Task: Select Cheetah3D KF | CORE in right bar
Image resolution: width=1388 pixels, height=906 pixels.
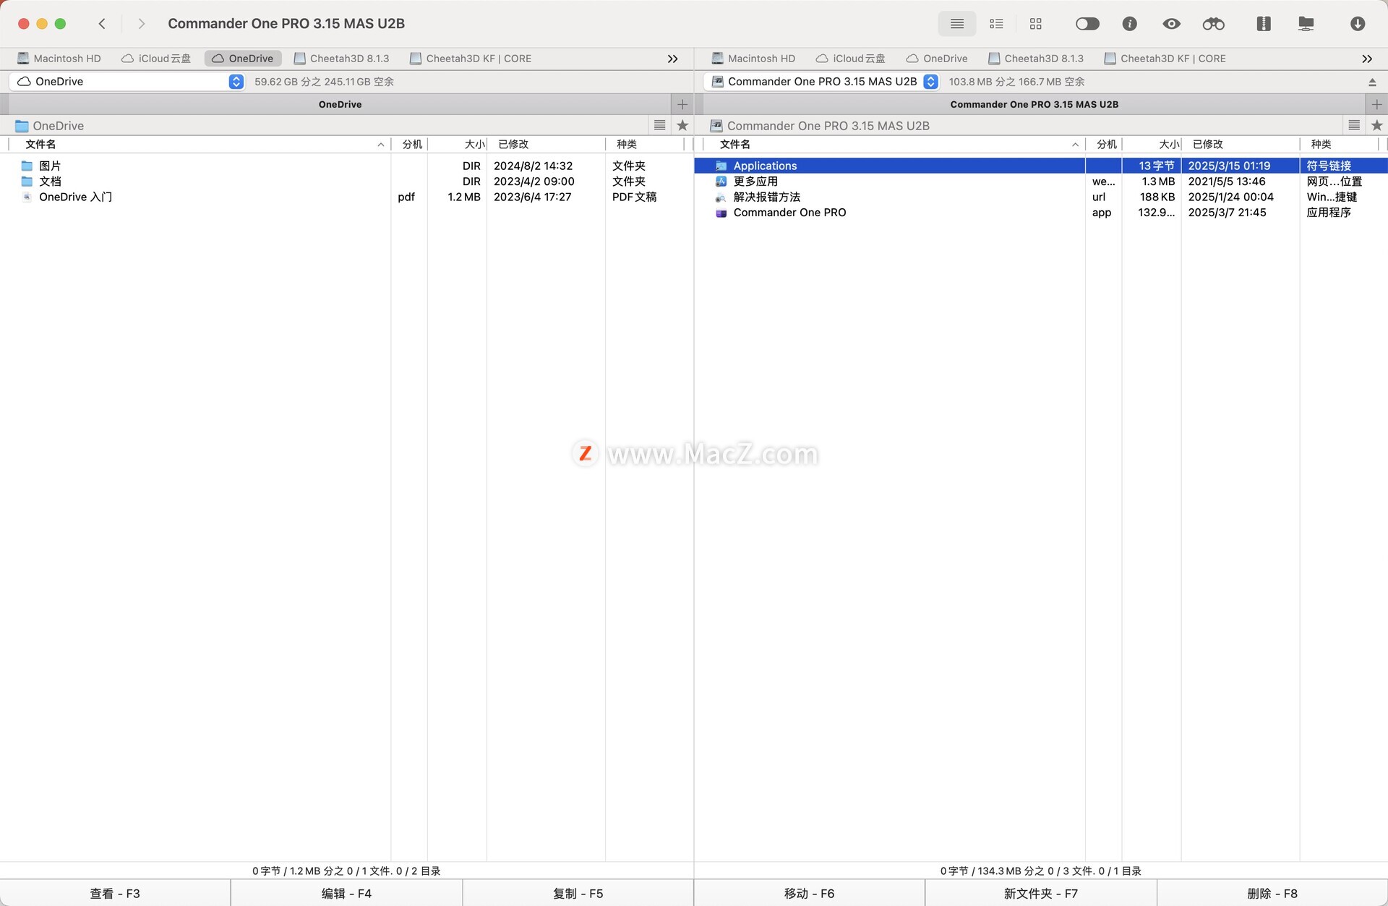Action: 1165,59
